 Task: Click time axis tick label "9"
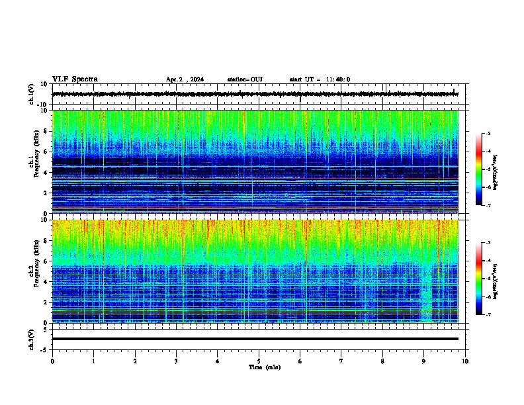tap(423, 361)
